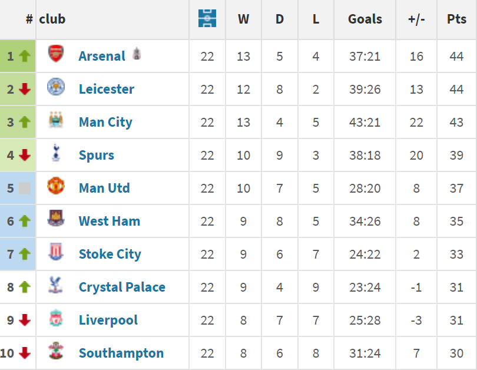Click the Arsenal club crest icon
The width and height of the screenshot is (477, 370).
tap(55, 54)
